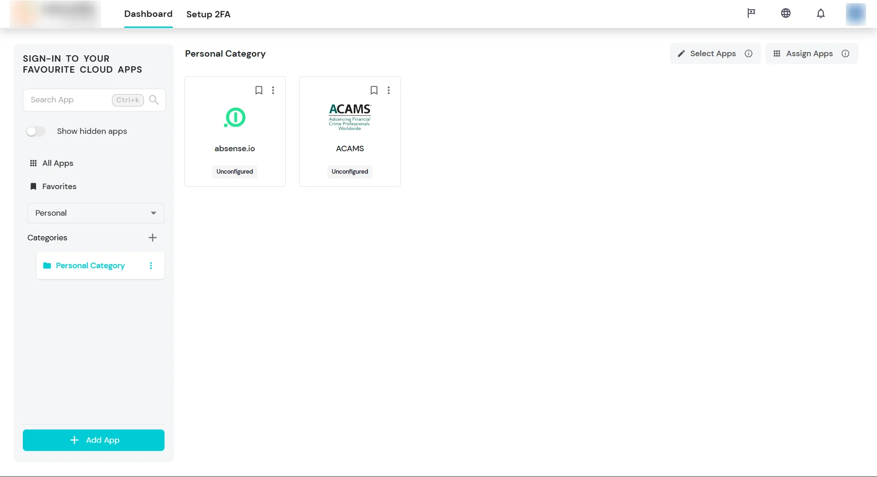Viewport: 877px width, 477px height.
Task: Click the ACAMS logo
Action: pyautogui.click(x=350, y=117)
